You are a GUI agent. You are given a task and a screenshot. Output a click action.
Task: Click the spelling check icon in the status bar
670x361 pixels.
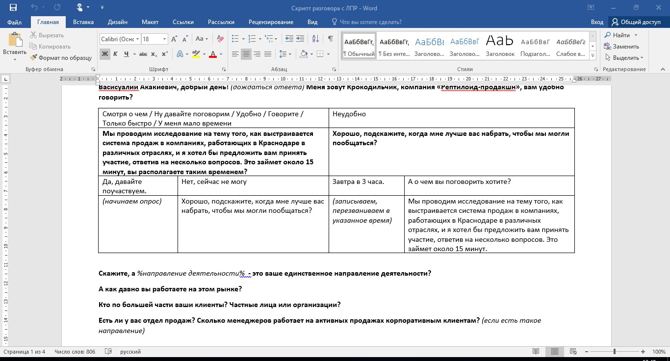tap(108, 352)
